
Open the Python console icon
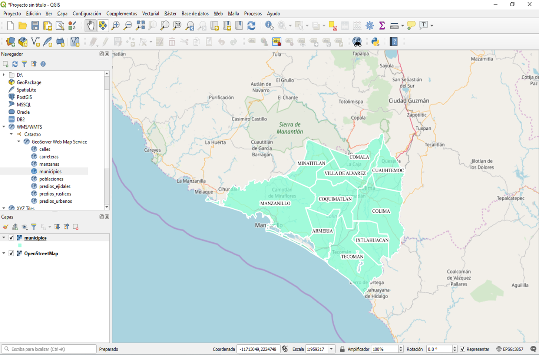pyautogui.click(x=375, y=42)
